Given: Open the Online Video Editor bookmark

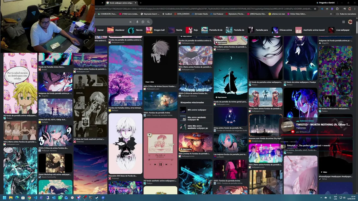Looking at the screenshot, I should (x=296, y=14).
